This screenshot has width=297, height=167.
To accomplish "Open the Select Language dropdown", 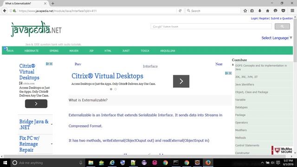I will (x=277, y=38).
